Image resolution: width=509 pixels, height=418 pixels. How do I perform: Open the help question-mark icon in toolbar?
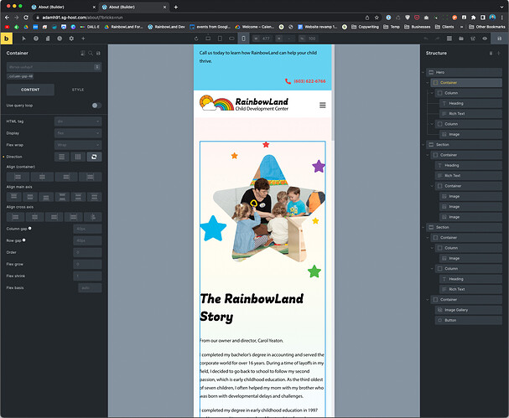pos(36,39)
